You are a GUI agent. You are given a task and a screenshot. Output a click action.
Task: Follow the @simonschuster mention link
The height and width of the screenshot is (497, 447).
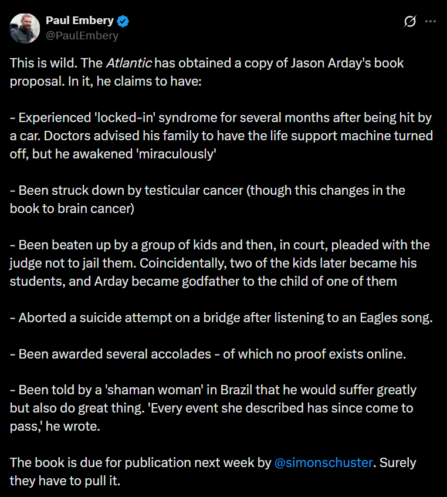(x=323, y=462)
